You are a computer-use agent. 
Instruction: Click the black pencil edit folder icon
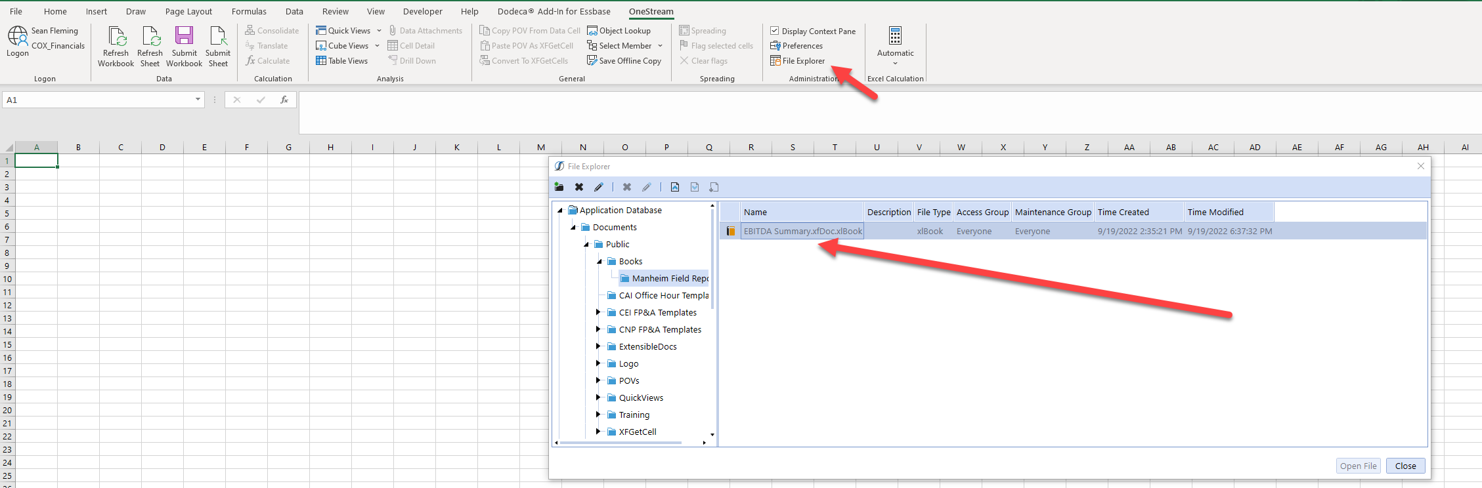point(598,187)
